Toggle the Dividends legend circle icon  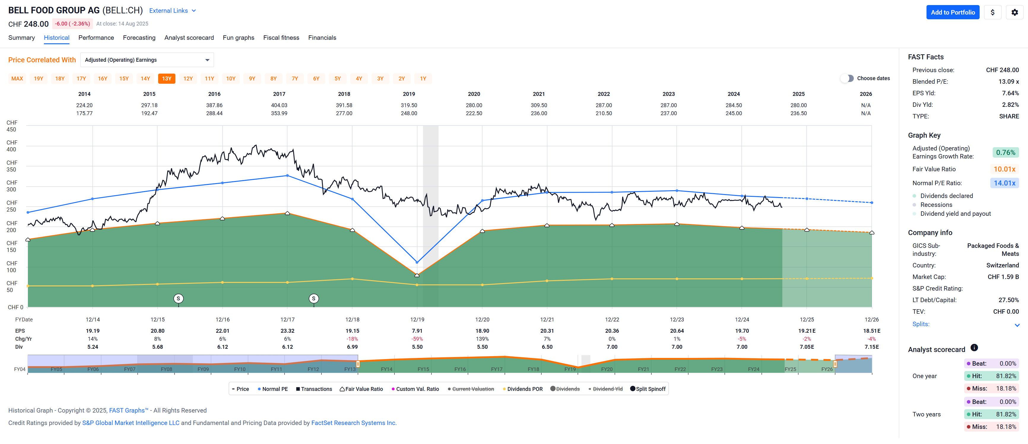tap(553, 388)
